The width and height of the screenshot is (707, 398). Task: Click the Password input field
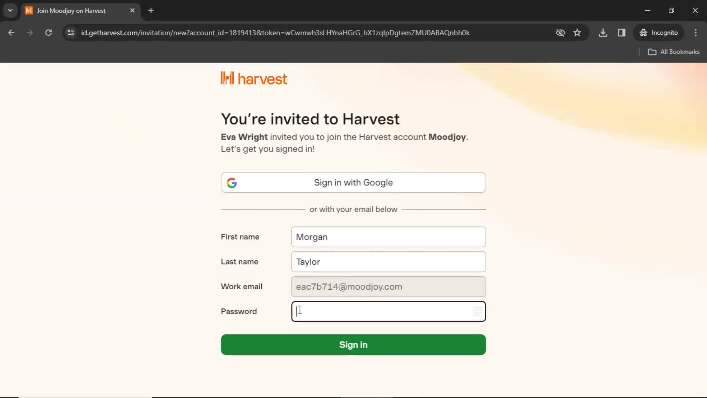coord(388,311)
